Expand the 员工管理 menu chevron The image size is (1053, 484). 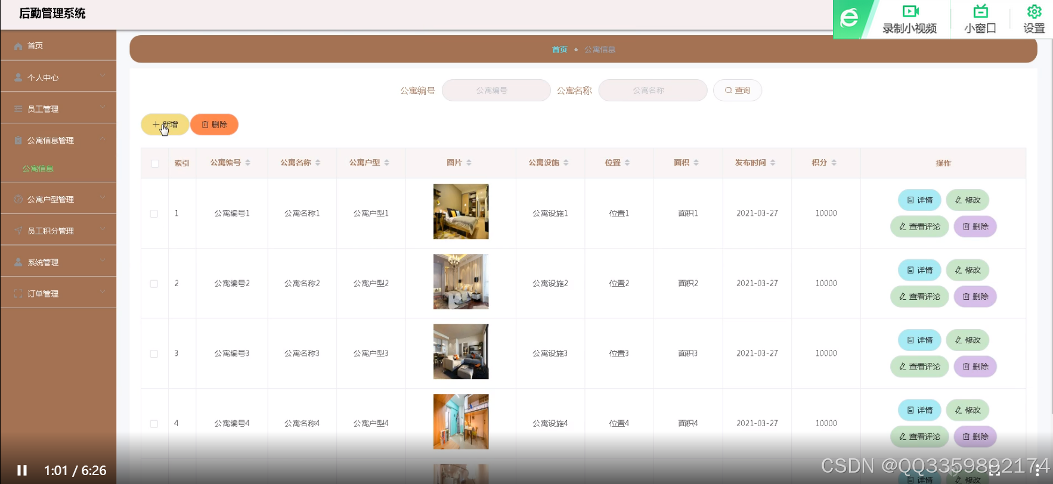click(103, 107)
